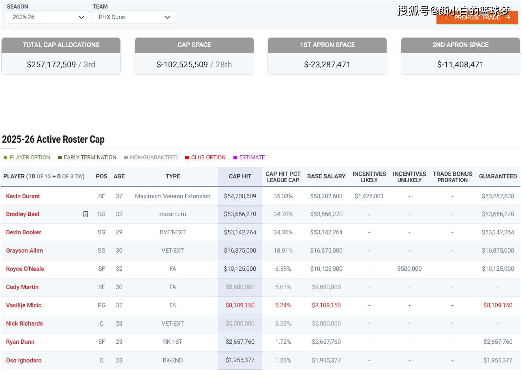The height and width of the screenshot is (375, 522).
Task: Open the Season 2025-26 dropdown
Action: pyautogui.click(x=48, y=17)
